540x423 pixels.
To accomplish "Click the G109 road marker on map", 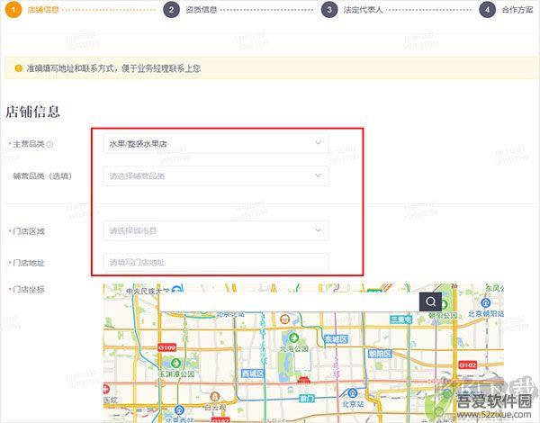I will [167, 347].
